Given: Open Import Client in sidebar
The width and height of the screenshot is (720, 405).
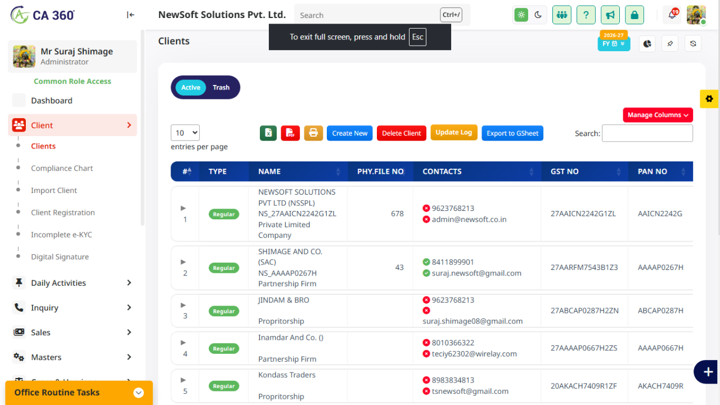Looking at the screenshot, I should 54,190.
